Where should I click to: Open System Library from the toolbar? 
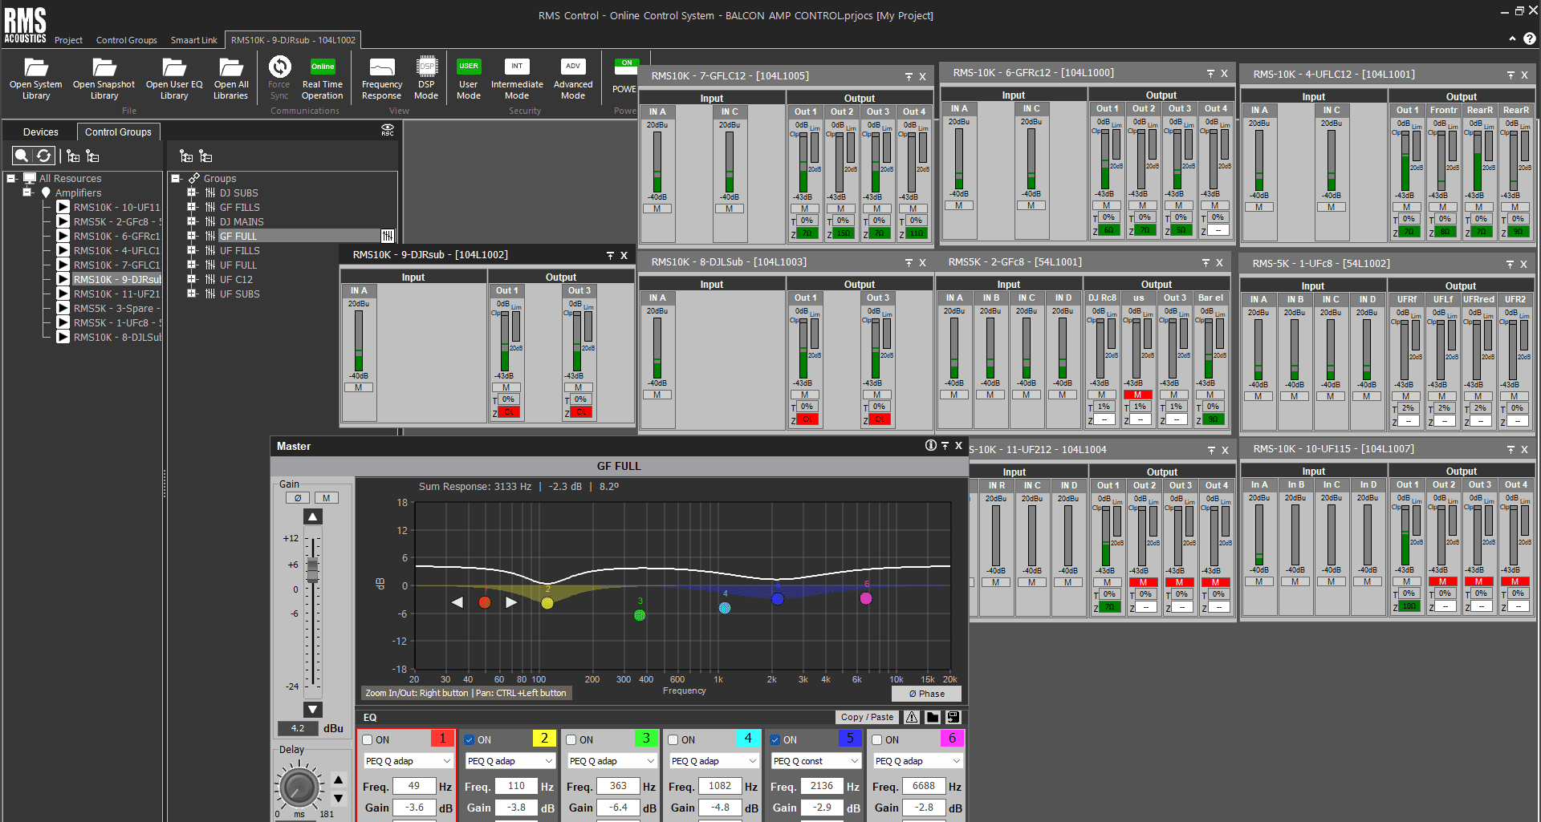click(35, 79)
